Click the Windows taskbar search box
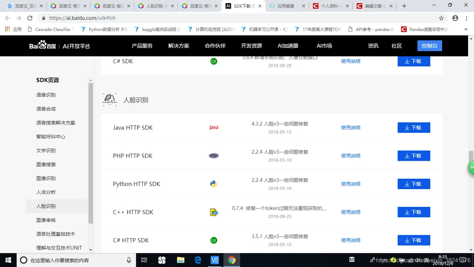The image size is (474, 267). [x=75, y=260]
